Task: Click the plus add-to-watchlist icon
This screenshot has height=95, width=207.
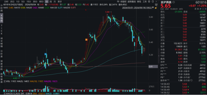Action: (x=205, y=9)
